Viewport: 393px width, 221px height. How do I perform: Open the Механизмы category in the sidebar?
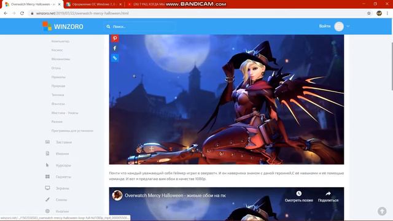click(61, 59)
